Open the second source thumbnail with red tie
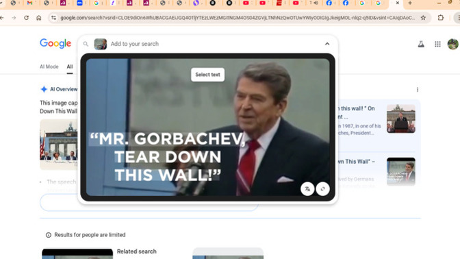 click(x=401, y=172)
